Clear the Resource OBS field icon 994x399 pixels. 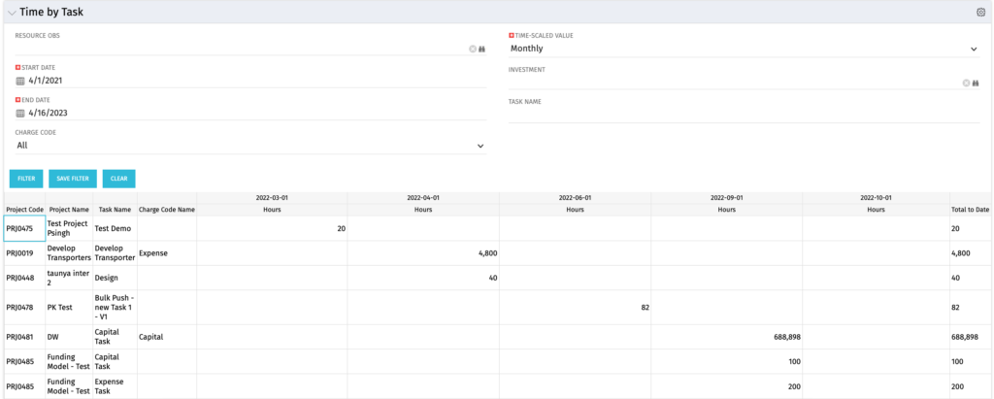point(473,49)
